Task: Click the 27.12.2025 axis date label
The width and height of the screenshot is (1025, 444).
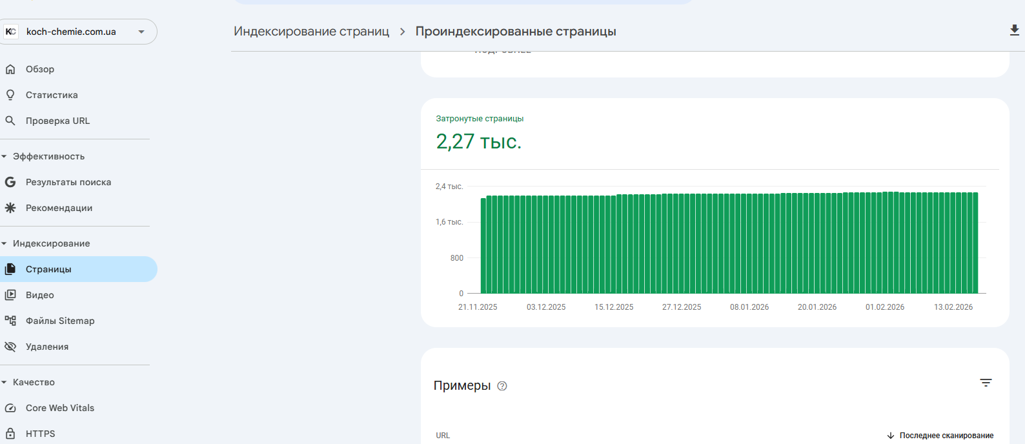Action: [682, 307]
